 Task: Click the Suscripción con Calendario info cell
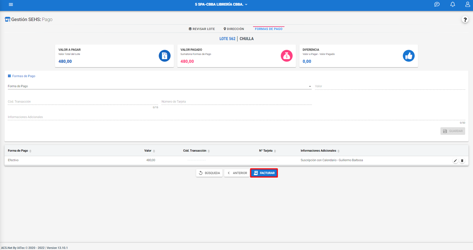pos(332,160)
